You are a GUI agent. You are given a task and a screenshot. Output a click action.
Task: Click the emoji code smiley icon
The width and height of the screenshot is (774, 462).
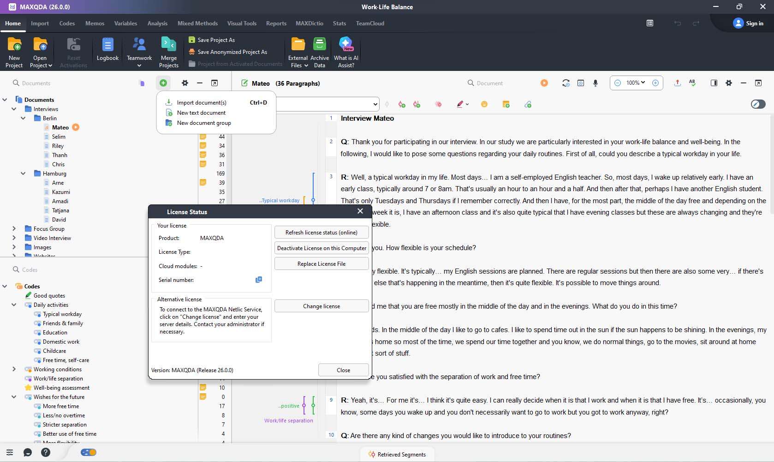[x=484, y=105]
